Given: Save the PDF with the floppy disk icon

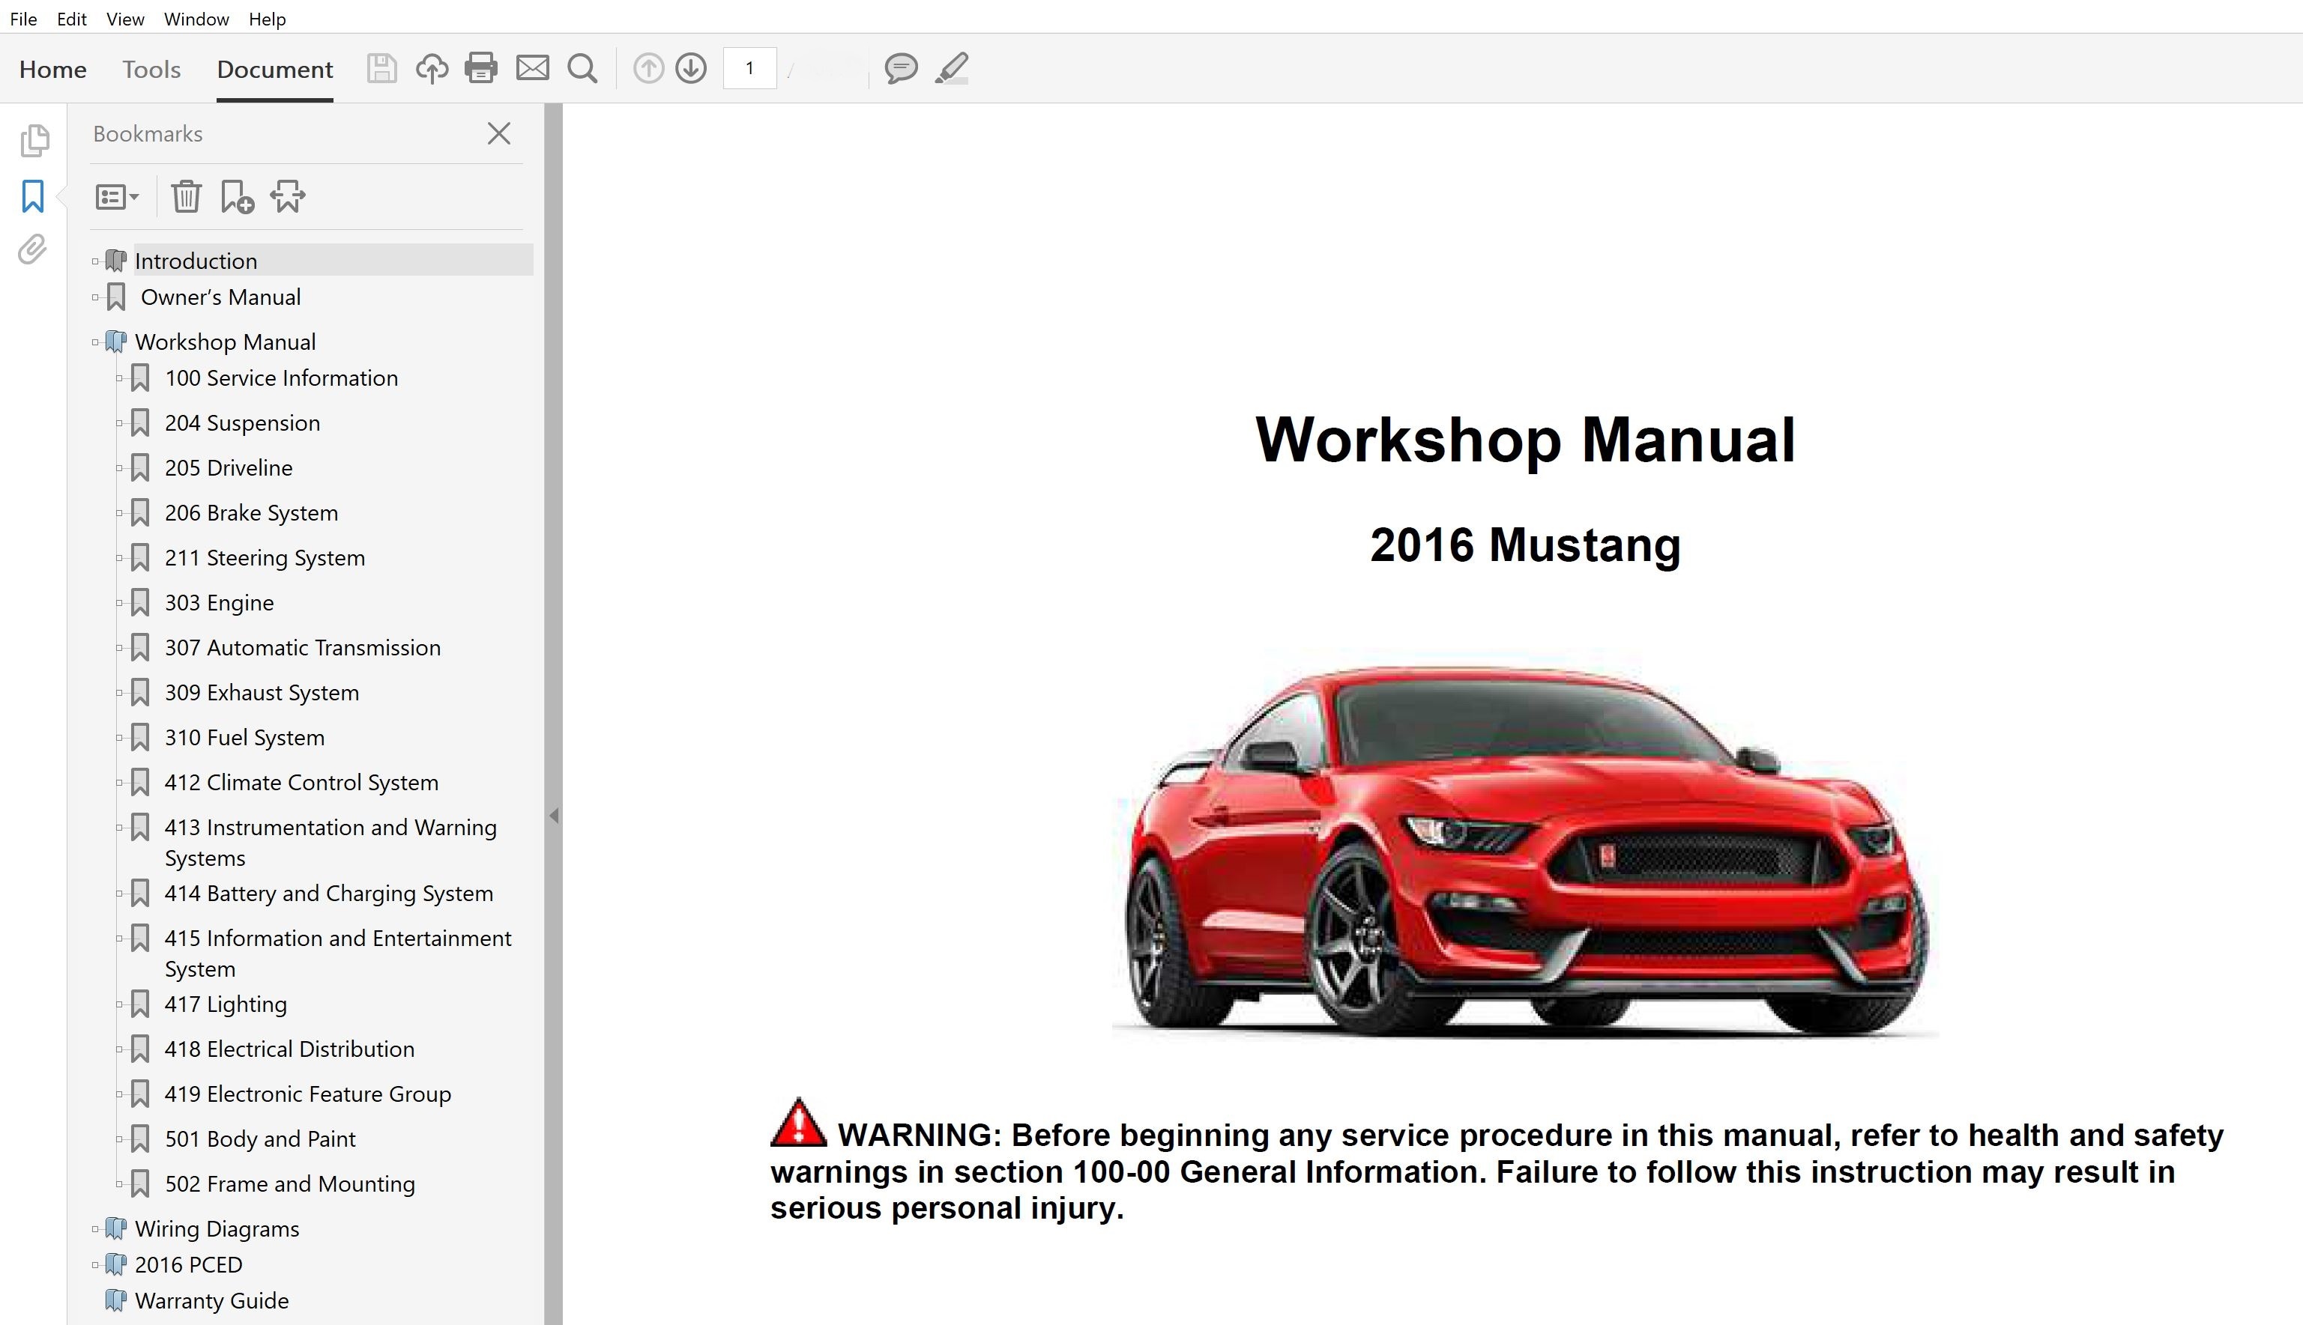Looking at the screenshot, I should 382,68.
